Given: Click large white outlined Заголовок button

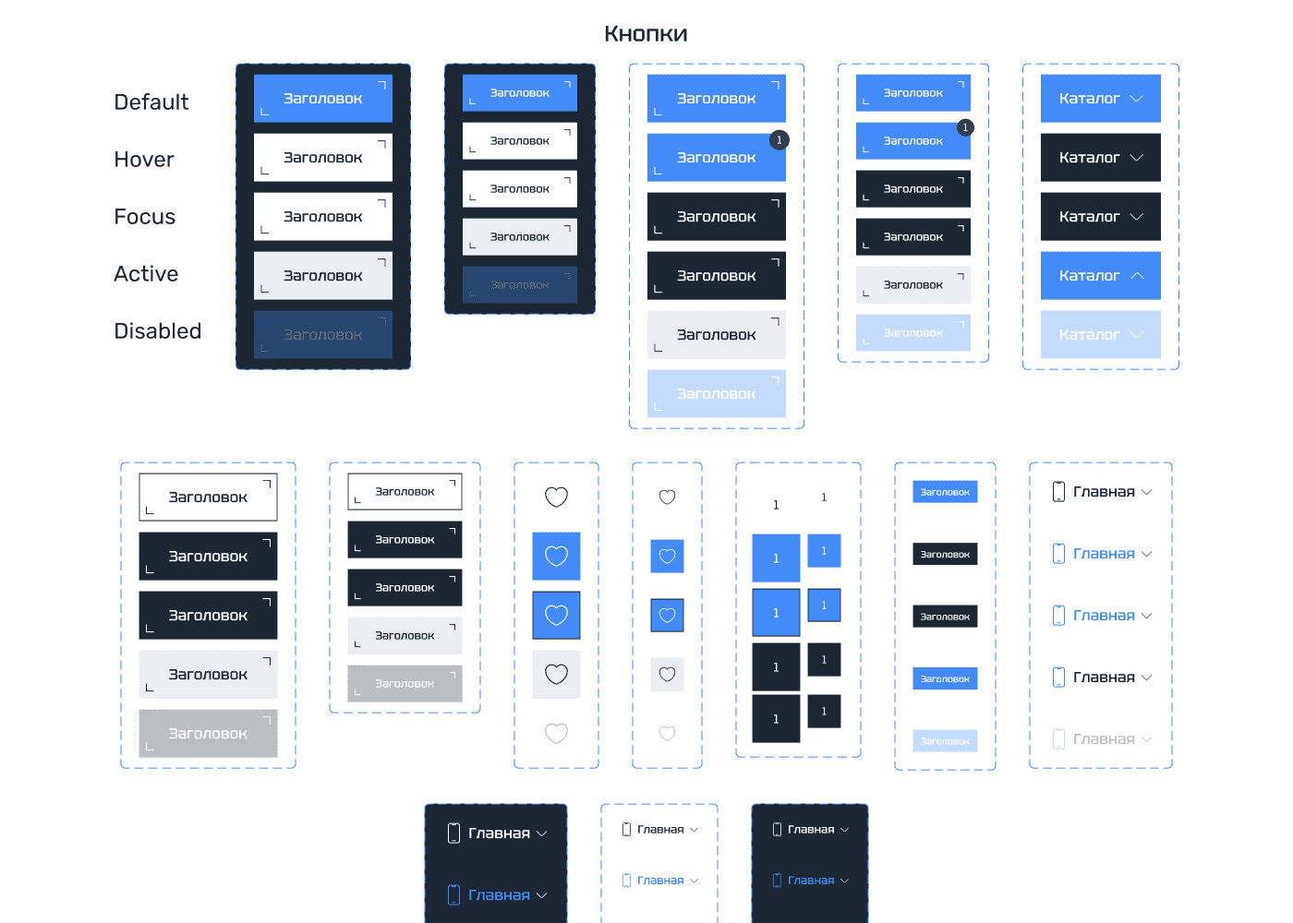Looking at the screenshot, I should [x=208, y=497].
